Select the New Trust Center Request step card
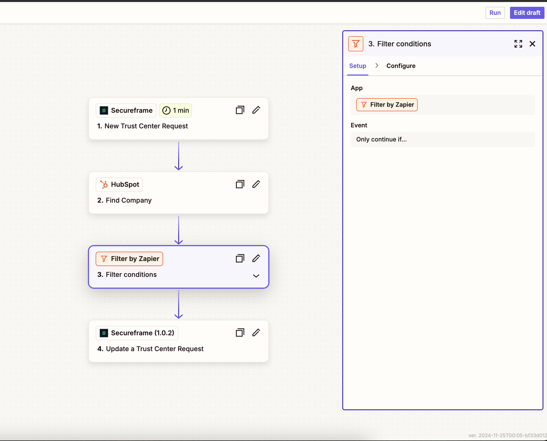Viewport: 547px width, 441px height. [x=179, y=118]
